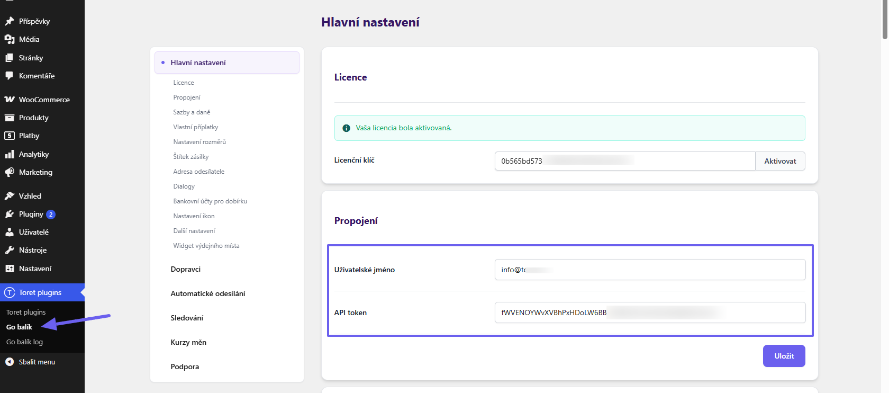Focus the Licenční klíč input field

(x=625, y=161)
